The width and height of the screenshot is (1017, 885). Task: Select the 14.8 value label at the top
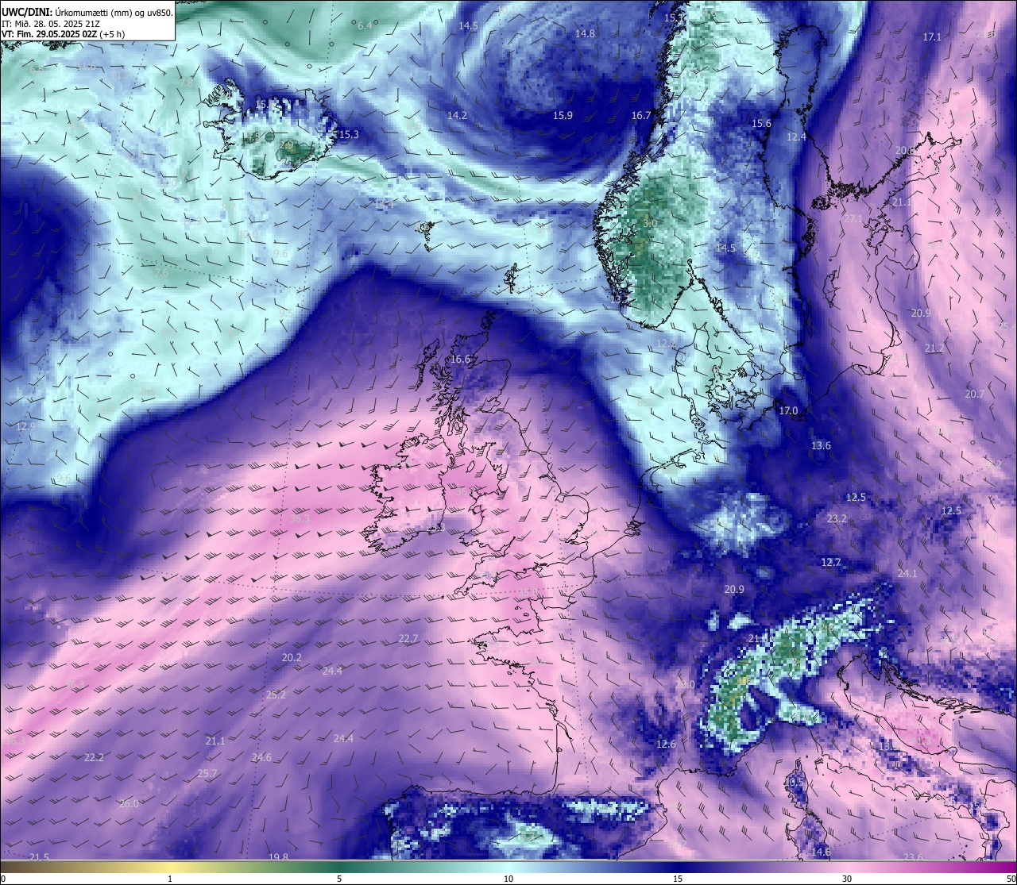(585, 33)
